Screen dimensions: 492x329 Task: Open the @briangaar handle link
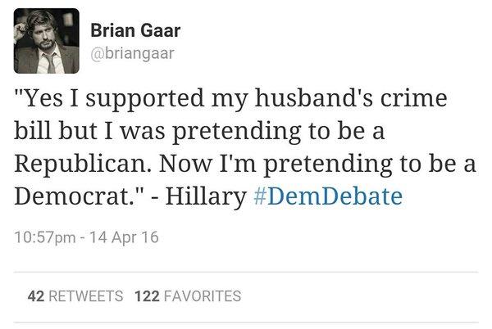(x=132, y=52)
